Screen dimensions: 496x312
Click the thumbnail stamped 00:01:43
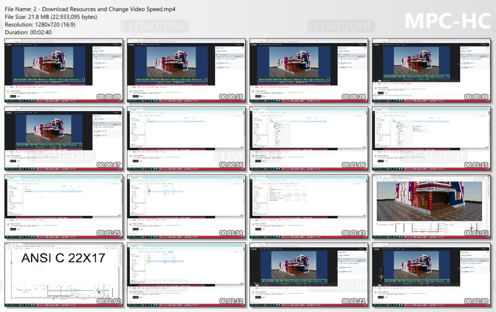[309, 207]
